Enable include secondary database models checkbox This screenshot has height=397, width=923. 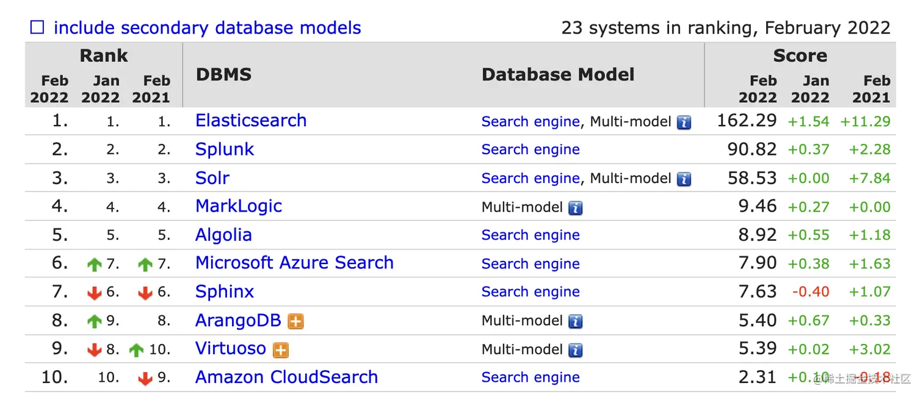[37, 28]
